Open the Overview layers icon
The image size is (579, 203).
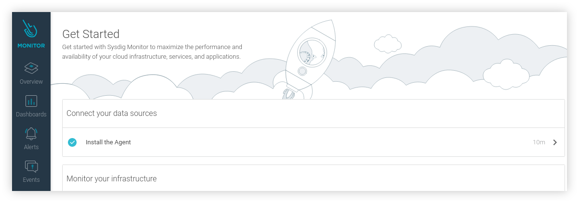(31, 68)
